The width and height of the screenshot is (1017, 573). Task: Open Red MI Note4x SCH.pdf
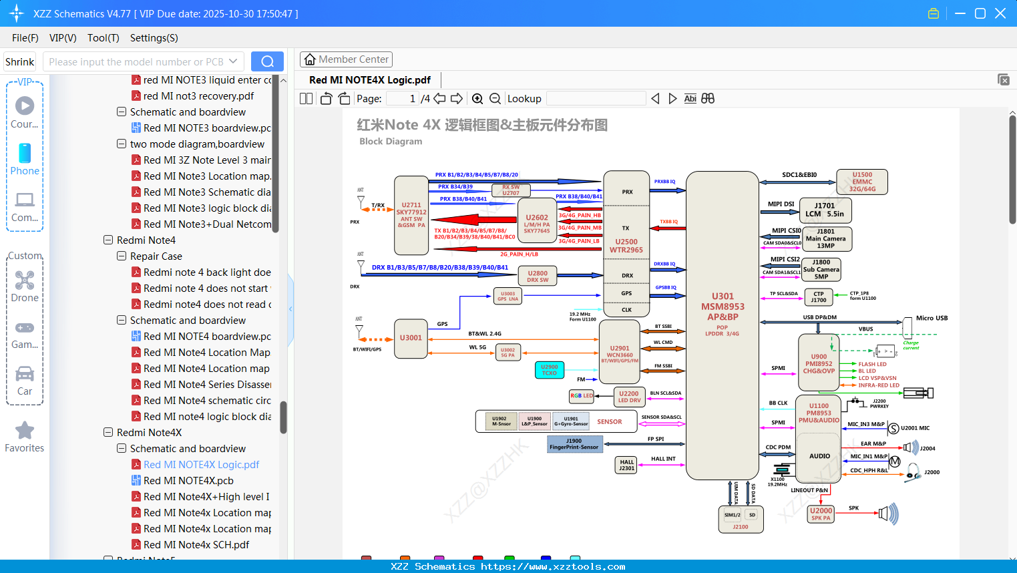[190, 544]
